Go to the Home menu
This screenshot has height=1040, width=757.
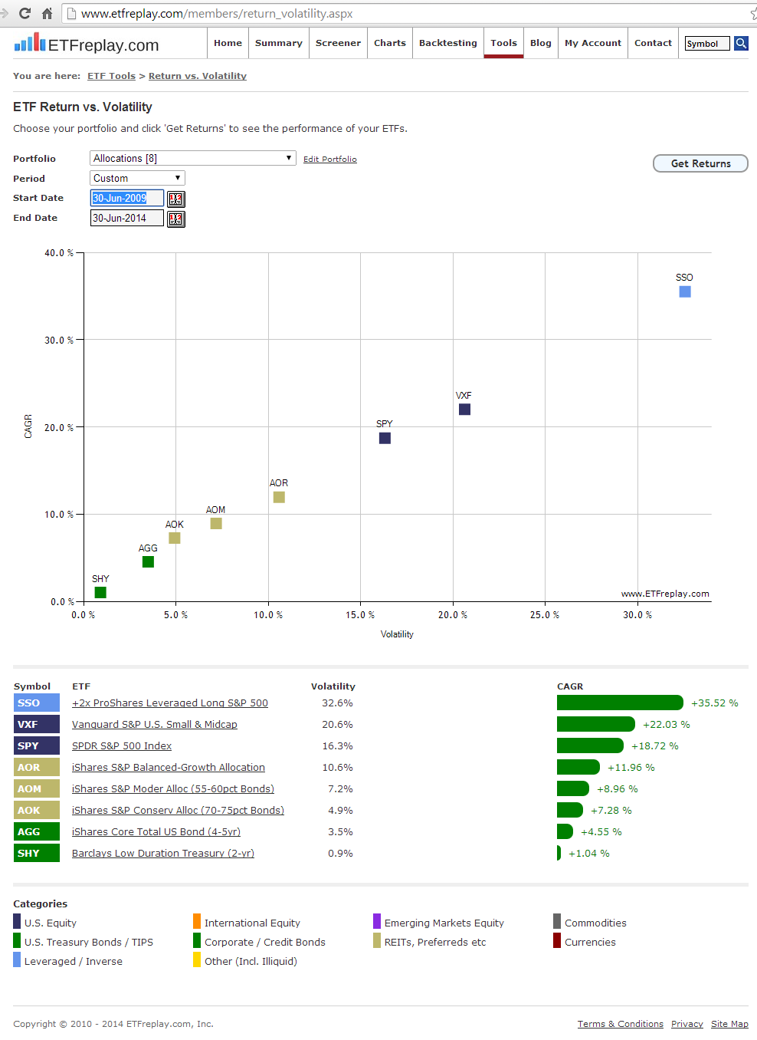click(x=228, y=43)
